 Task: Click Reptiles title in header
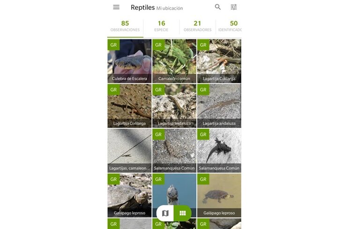click(x=142, y=7)
